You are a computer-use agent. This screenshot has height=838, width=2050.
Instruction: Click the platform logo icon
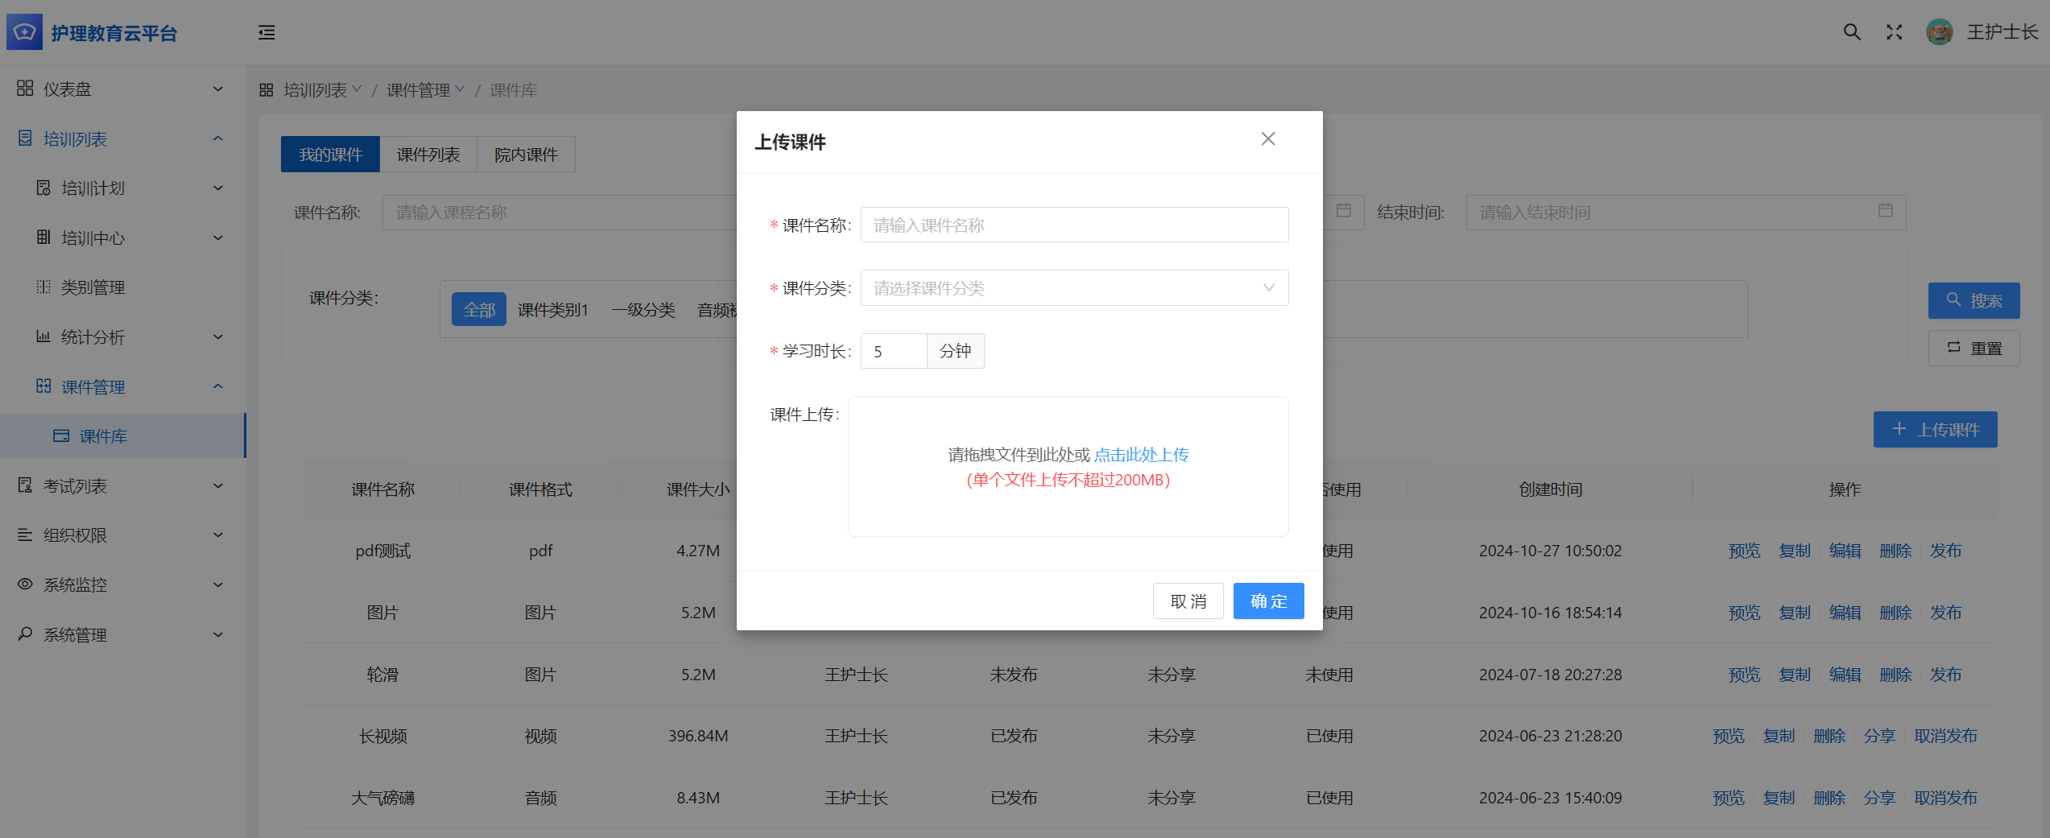tap(24, 32)
